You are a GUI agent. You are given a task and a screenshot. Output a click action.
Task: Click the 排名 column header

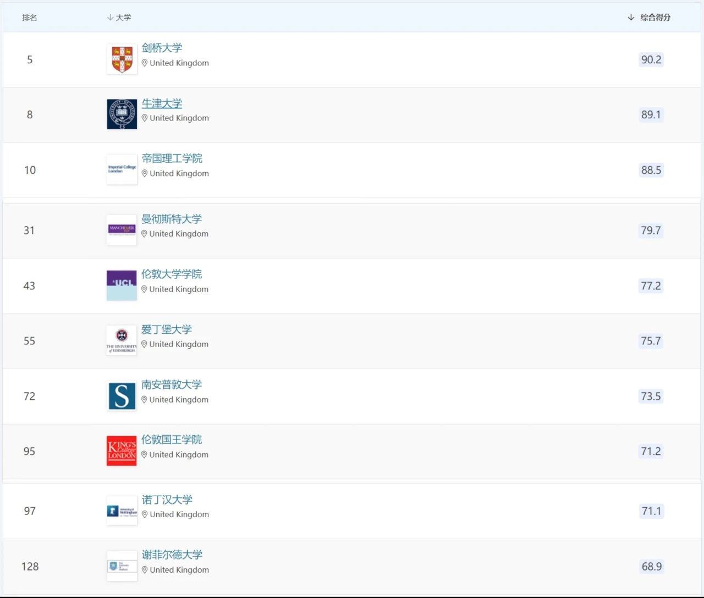[x=30, y=18]
